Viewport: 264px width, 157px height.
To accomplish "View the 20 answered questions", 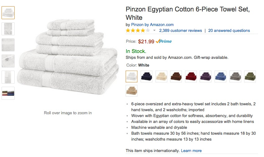I will pos(229,31).
